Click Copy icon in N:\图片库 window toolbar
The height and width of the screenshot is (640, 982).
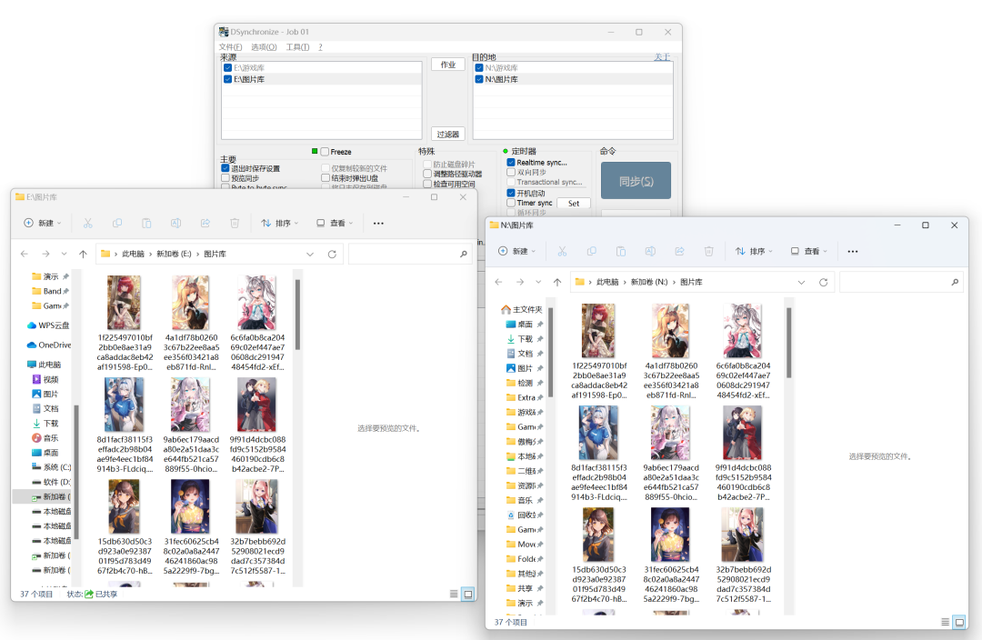pyautogui.click(x=592, y=251)
